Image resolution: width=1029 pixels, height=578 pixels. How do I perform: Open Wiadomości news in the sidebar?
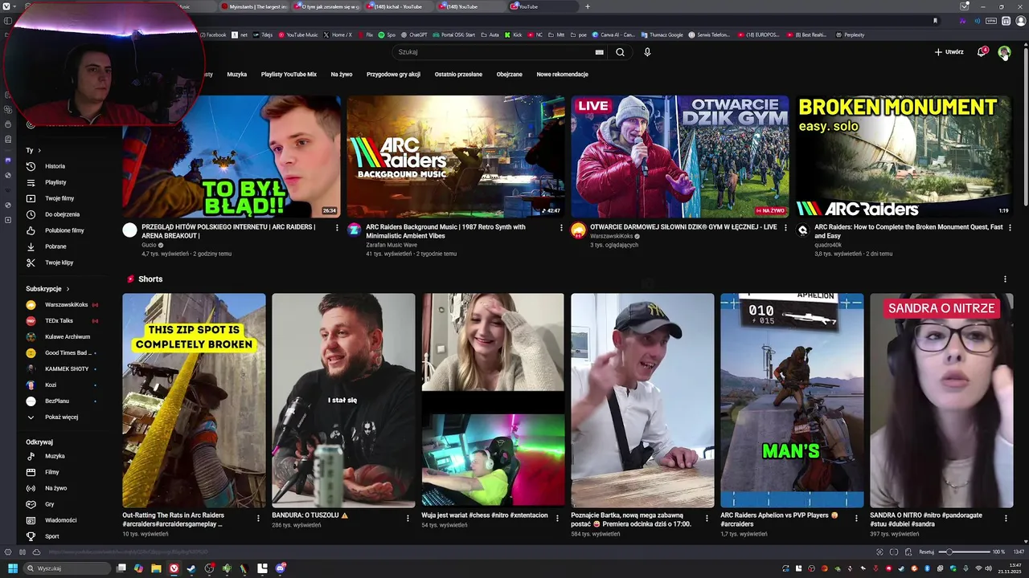tap(60, 520)
